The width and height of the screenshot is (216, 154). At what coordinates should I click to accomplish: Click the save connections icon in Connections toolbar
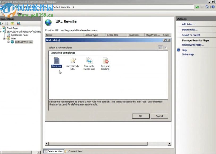(x=6, y=24)
